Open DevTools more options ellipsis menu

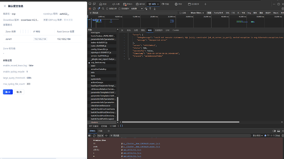tap(274, 4)
